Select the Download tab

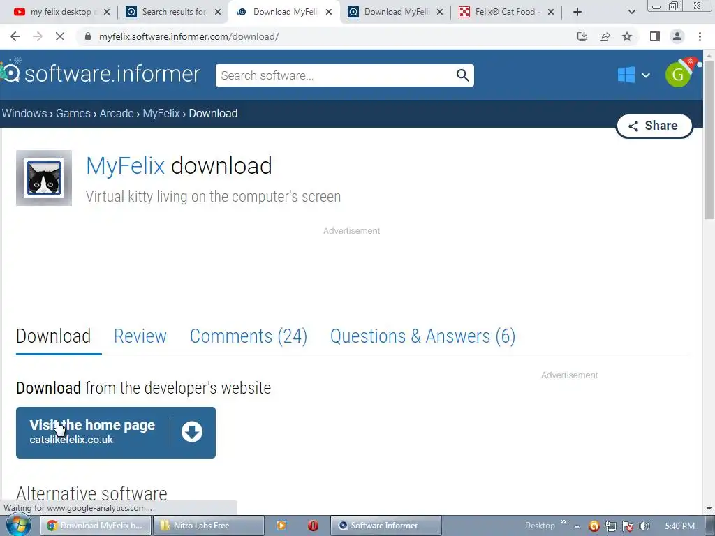point(53,336)
